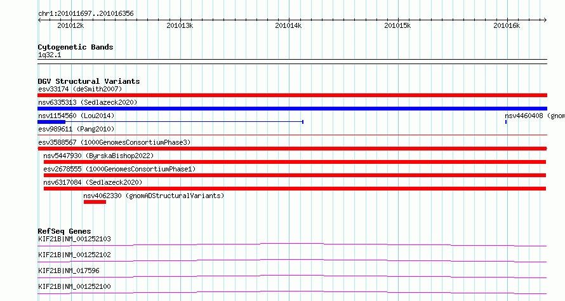Click nsv4062330 (gnomADStructuralVariants) label
The width and height of the screenshot is (565, 301).
154,196
